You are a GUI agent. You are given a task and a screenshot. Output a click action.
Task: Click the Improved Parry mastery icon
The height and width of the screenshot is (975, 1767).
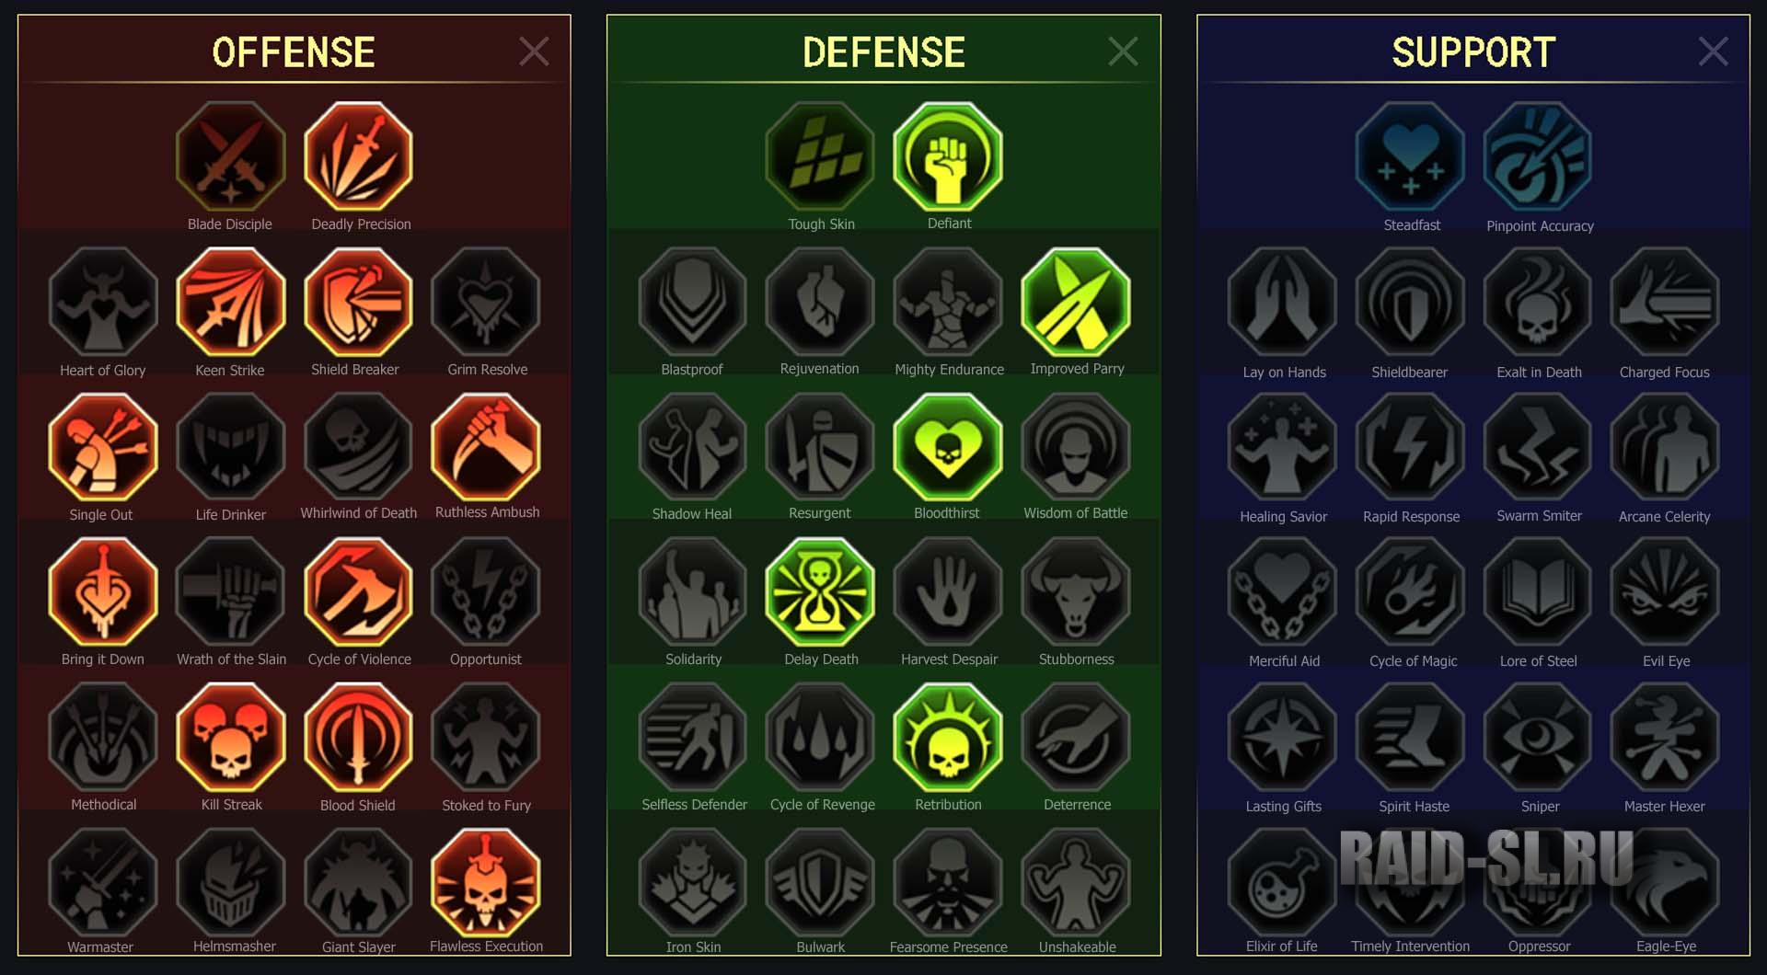[1076, 302]
